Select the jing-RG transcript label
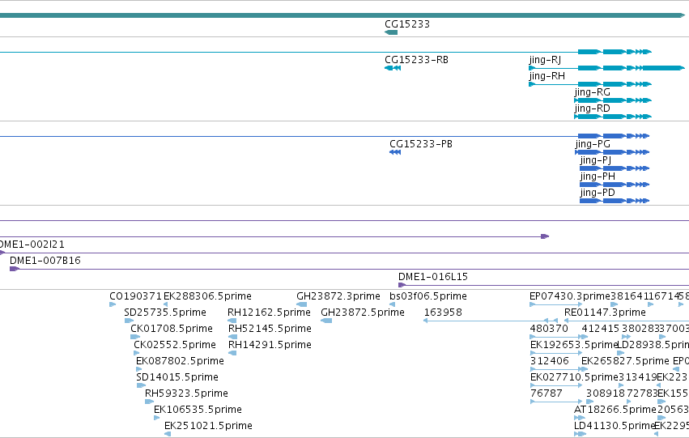Image resolution: width=689 pixels, height=438 pixels. point(592,92)
